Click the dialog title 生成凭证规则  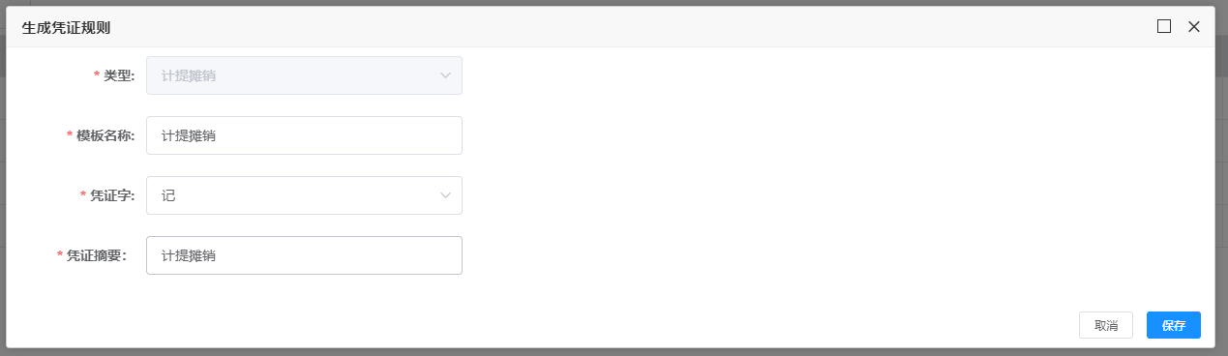point(66,27)
